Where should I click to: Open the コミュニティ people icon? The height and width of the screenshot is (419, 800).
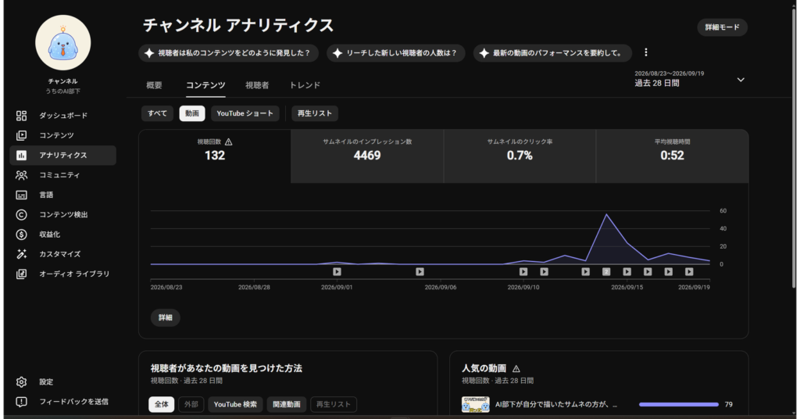point(21,176)
